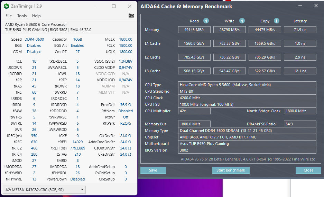Click the ClkDrvStr value 24.0 Ω
This screenshot has height=197, width=324.
coord(126,136)
